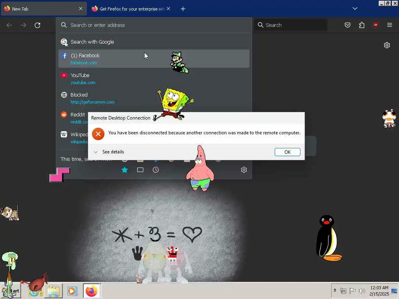This screenshot has width=399, height=299.
Task: Click the Firefox icon in the taskbar
Action: (x=92, y=291)
